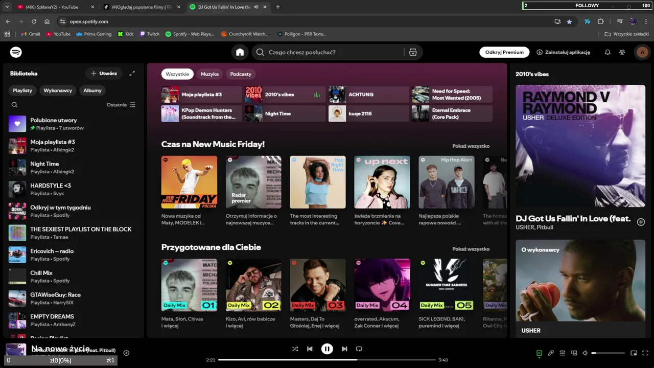Open the user profile avatar
Viewport: 654px width, 368px height.
(642, 52)
